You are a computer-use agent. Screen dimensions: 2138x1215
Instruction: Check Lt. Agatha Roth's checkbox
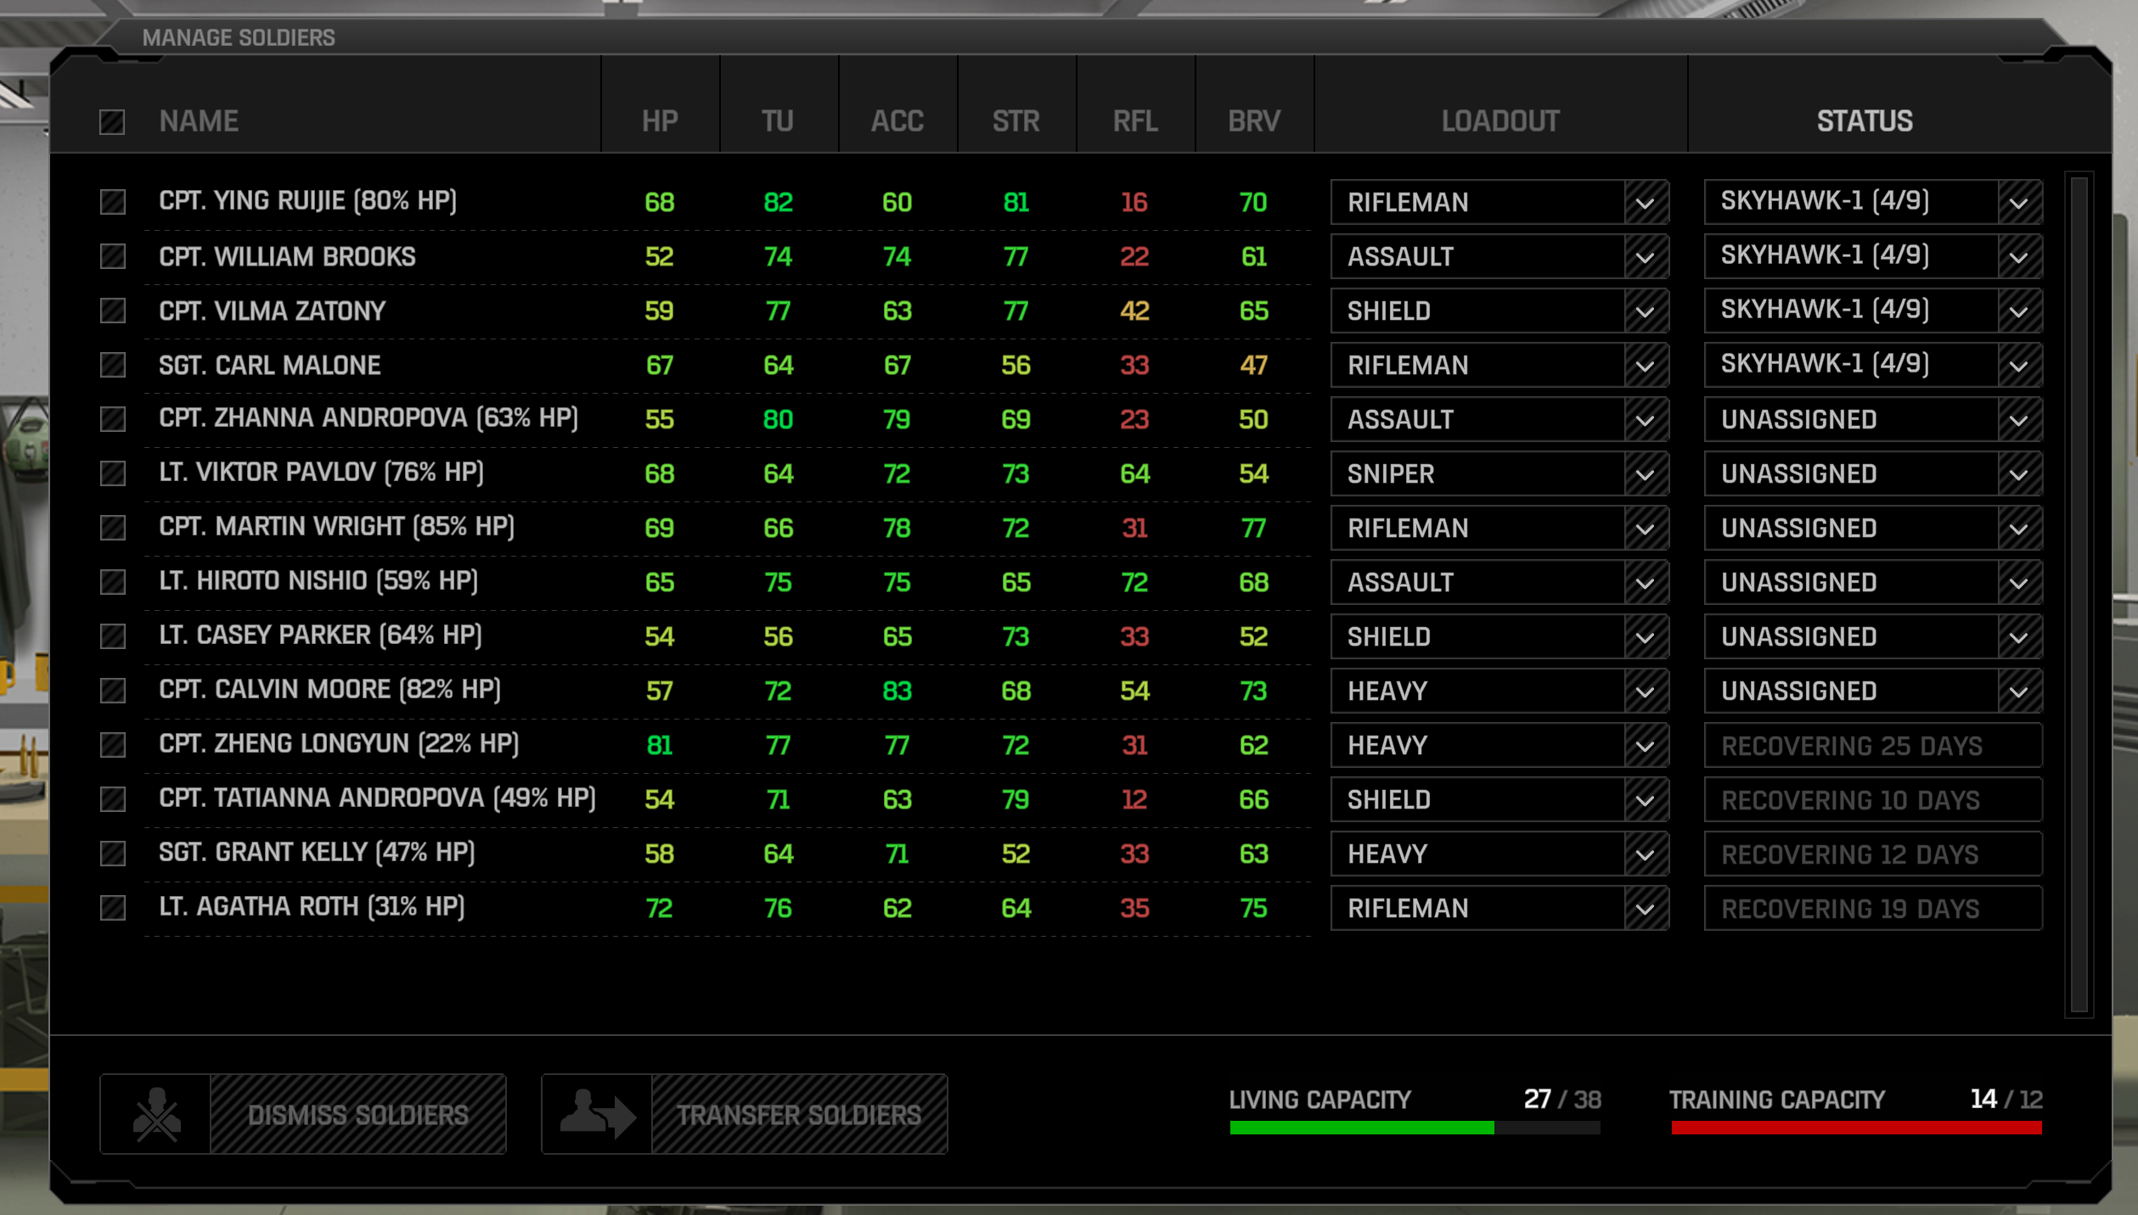pos(113,908)
